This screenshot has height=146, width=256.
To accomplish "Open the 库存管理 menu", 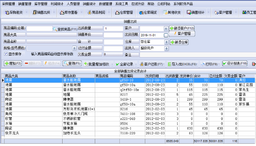I will [x=41, y=4].
